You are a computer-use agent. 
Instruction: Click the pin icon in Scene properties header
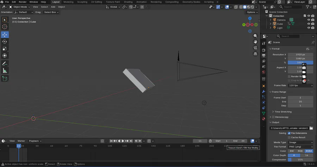(x=313, y=42)
